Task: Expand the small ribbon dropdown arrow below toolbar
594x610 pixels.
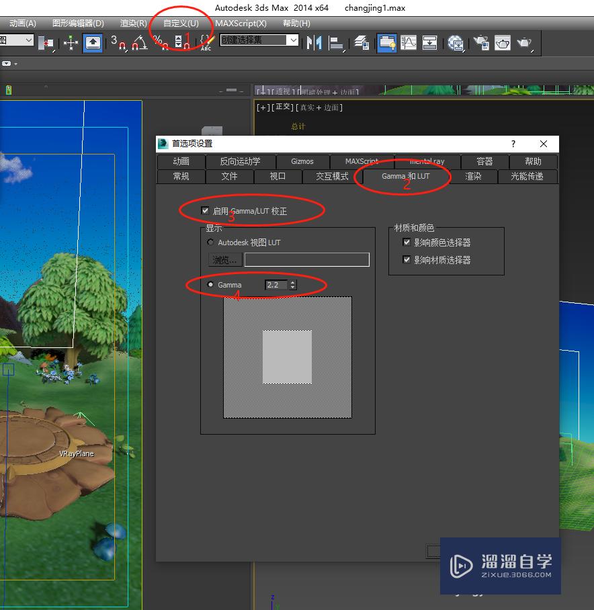Action: (15, 64)
